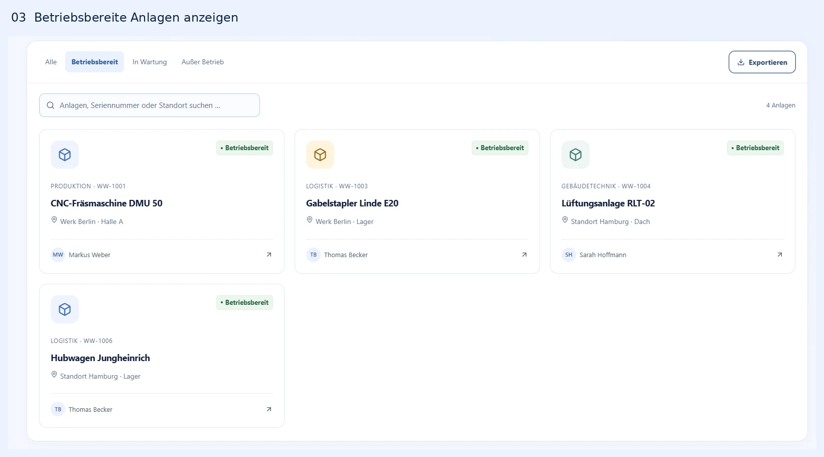Click location pin next to Werk Berlin · Lager
This screenshot has height=457, width=824.
(x=310, y=220)
